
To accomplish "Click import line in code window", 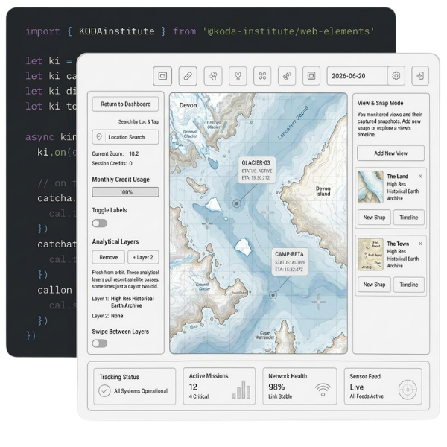I will (200, 31).
